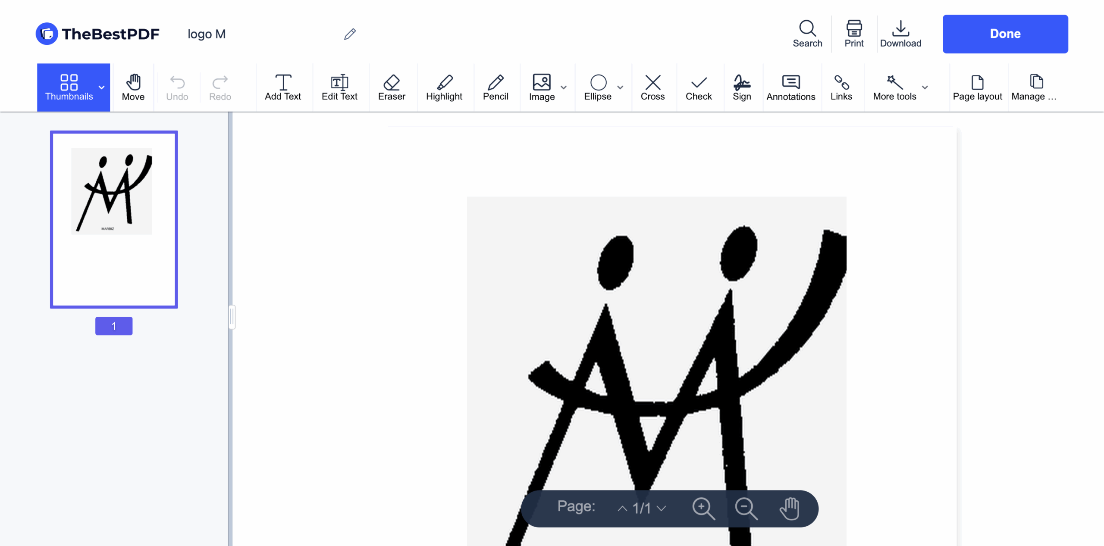Screen dimensions: 1104x546
Task: Open Page layout options
Action: 977,87
